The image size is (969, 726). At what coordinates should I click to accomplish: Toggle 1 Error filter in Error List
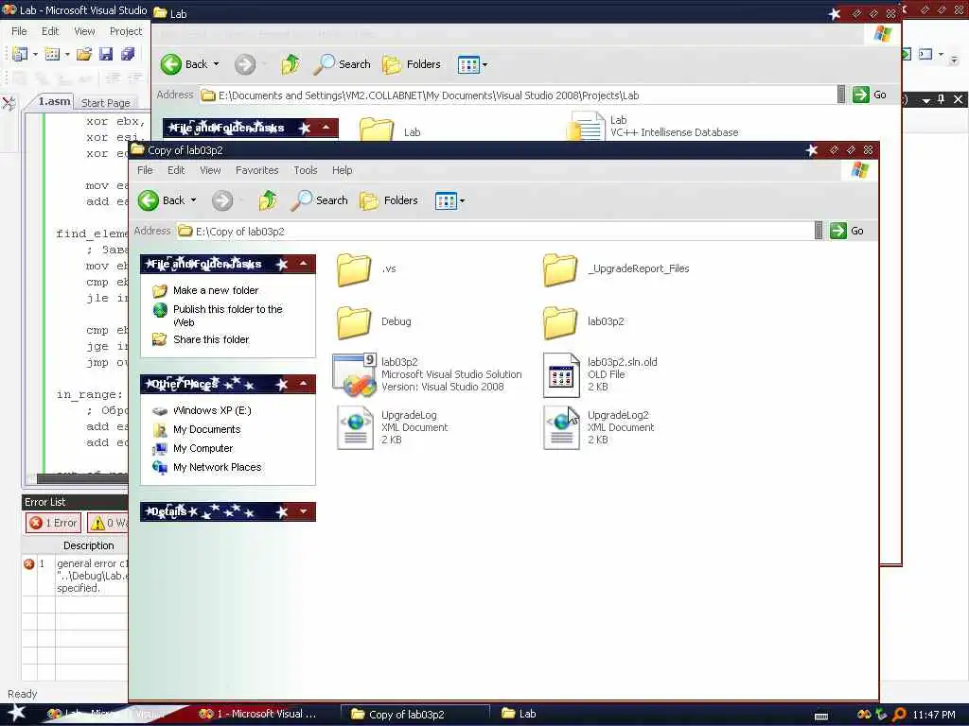click(x=53, y=523)
